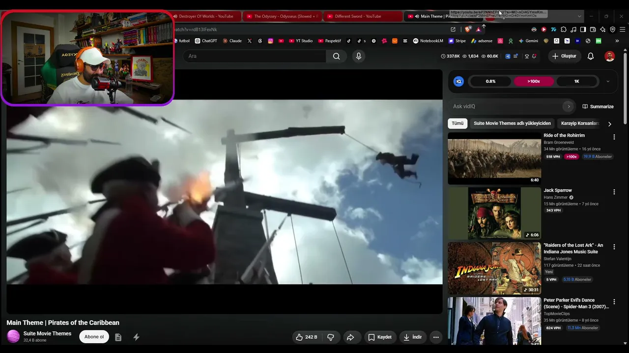Expand hidden bookmarks overflow chevron

[x=617, y=41]
